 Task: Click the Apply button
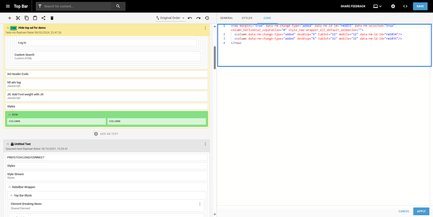click(x=421, y=211)
